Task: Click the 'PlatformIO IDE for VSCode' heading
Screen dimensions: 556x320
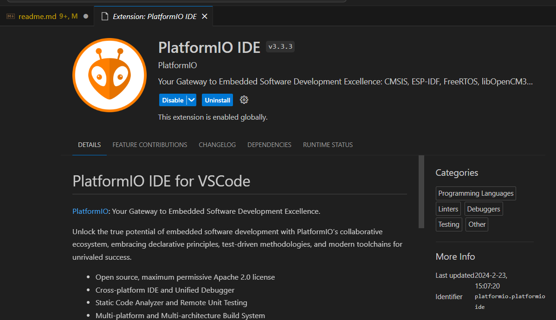Action: 162,181
